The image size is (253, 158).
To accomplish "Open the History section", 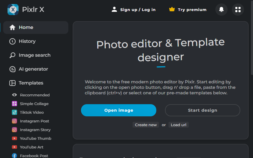I will (x=27, y=41).
